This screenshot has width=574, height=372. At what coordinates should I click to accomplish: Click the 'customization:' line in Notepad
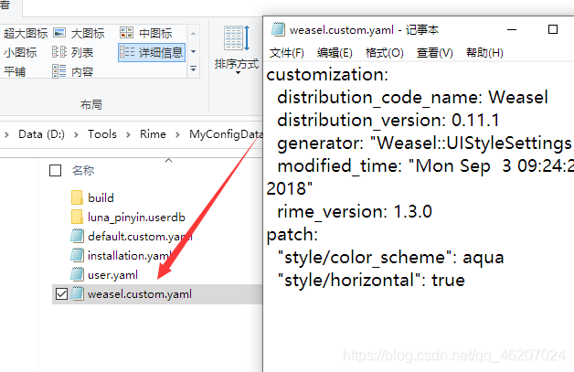(327, 75)
